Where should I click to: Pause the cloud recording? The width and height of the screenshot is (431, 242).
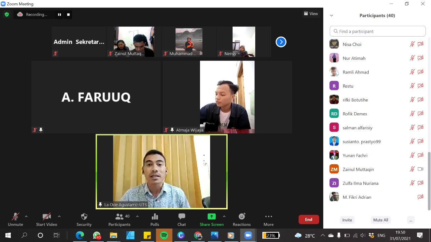[x=59, y=14]
